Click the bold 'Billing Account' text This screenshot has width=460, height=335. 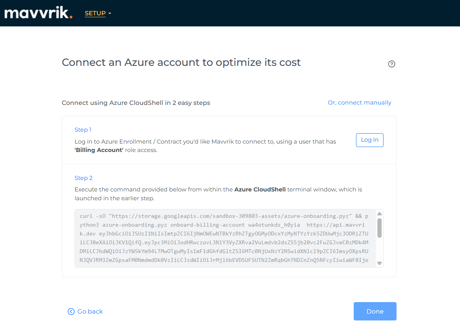pos(99,150)
